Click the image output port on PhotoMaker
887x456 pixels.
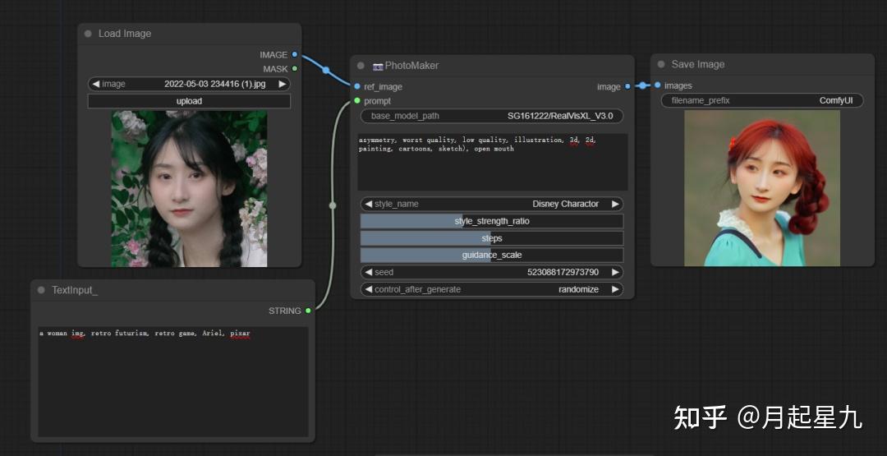point(627,86)
